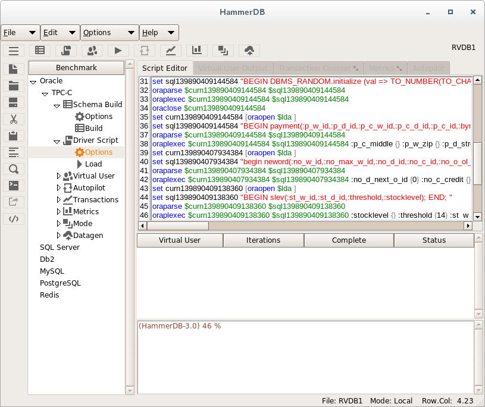Image resolution: width=485 pixels, height=407 pixels.
Task: Click the Open folder sidebar icon
Action: tap(14, 86)
